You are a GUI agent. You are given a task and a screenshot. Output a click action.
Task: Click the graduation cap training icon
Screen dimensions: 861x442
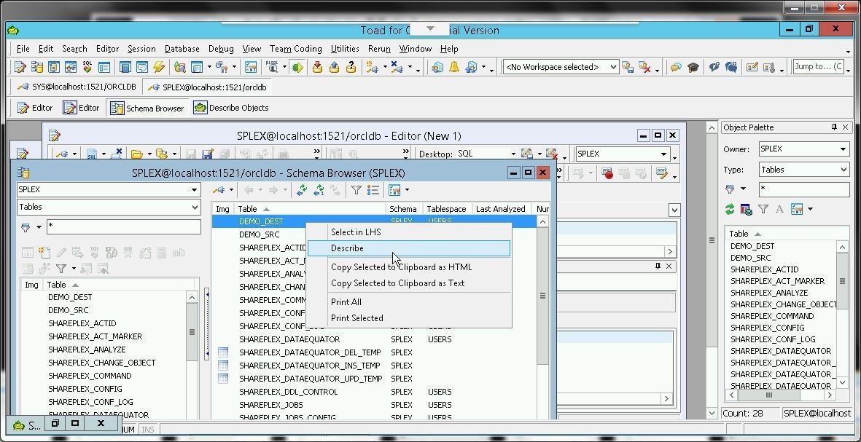[x=693, y=67]
